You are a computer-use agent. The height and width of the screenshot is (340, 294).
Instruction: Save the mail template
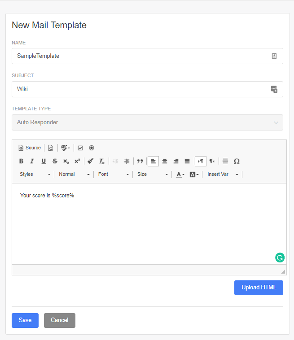(25, 320)
